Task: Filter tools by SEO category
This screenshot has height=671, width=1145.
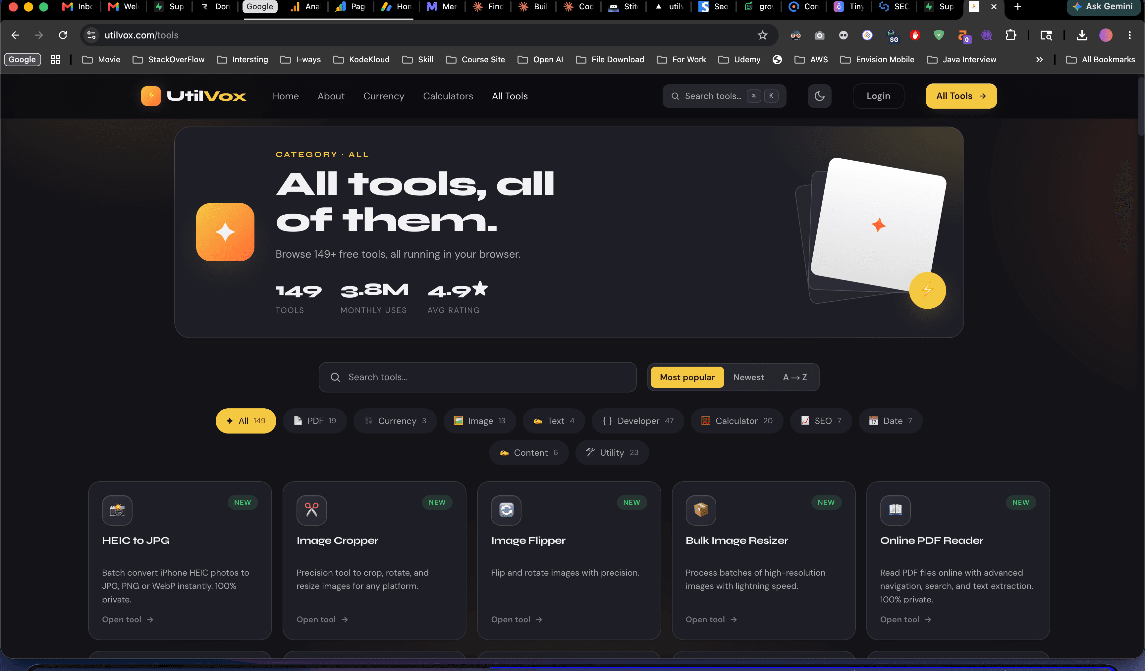Action: pyautogui.click(x=821, y=421)
